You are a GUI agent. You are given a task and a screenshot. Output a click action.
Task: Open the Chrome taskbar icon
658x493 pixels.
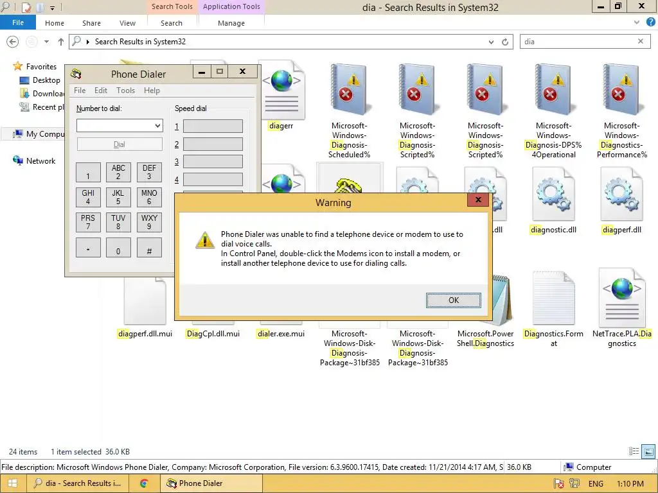pyautogui.click(x=144, y=483)
